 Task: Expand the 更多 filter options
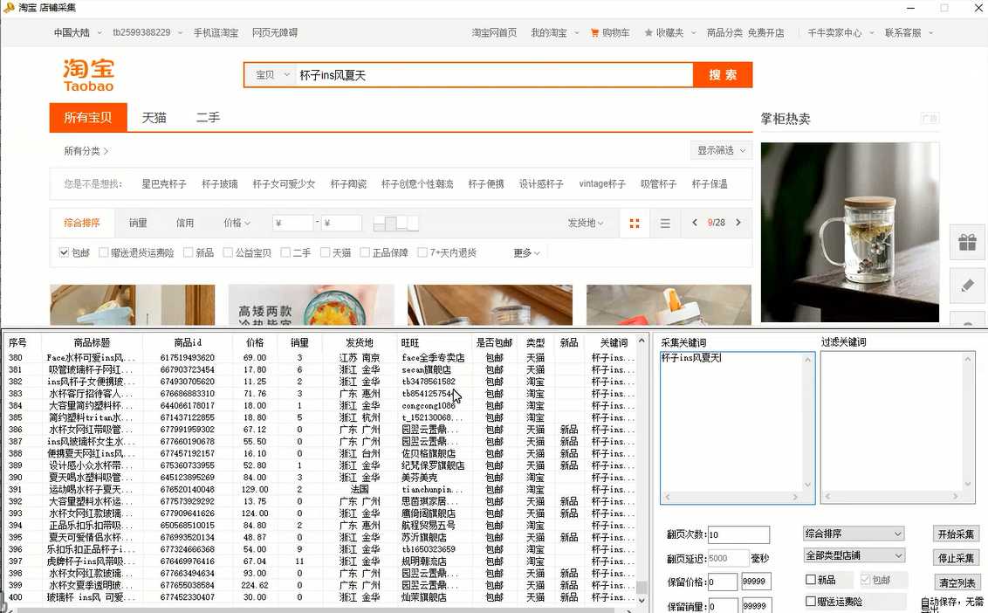point(526,252)
